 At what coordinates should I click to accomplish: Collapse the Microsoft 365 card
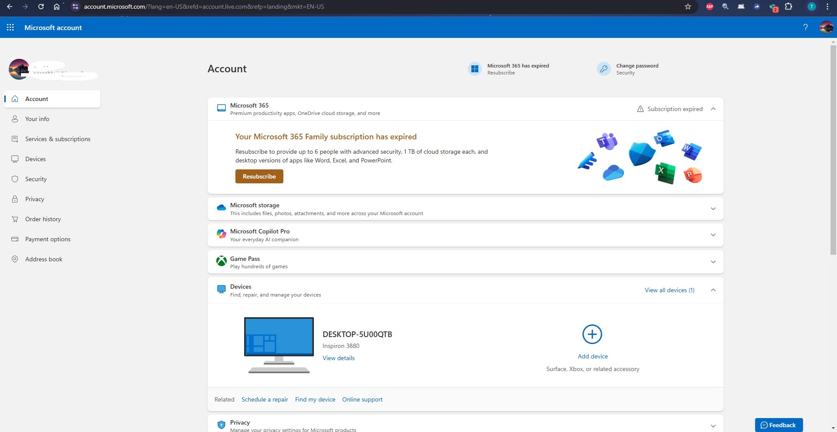(713, 109)
